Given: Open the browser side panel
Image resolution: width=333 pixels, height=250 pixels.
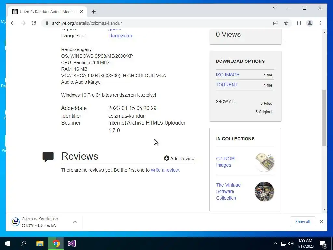Looking at the screenshot, I should (x=299, y=23).
